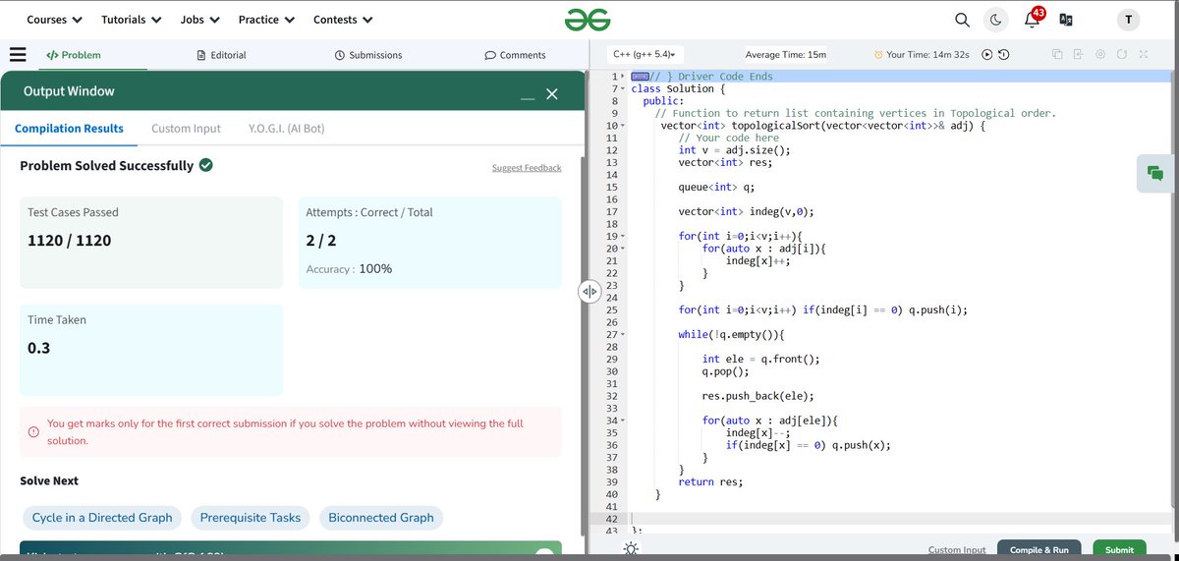This screenshot has width=1179, height=561.
Task: Open the C++ language selector dropdown
Action: pos(646,55)
